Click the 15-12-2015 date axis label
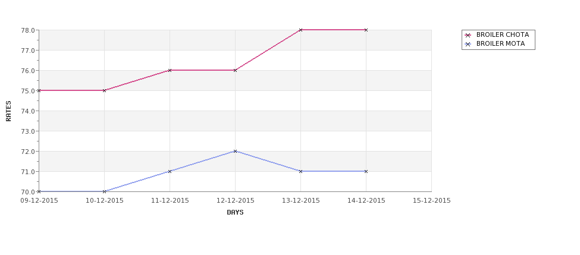580x255 pixels. point(431,201)
